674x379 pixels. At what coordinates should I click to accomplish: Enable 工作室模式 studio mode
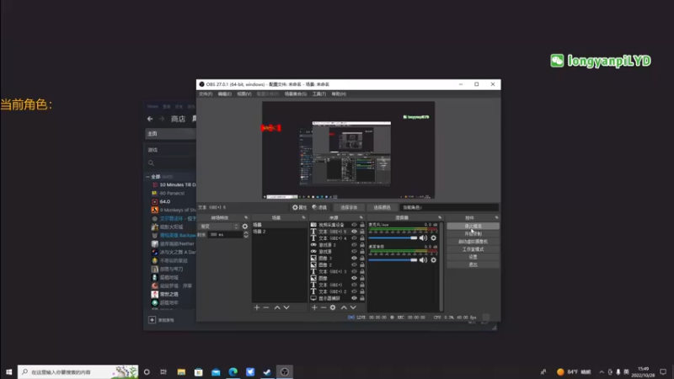coord(473,249)
